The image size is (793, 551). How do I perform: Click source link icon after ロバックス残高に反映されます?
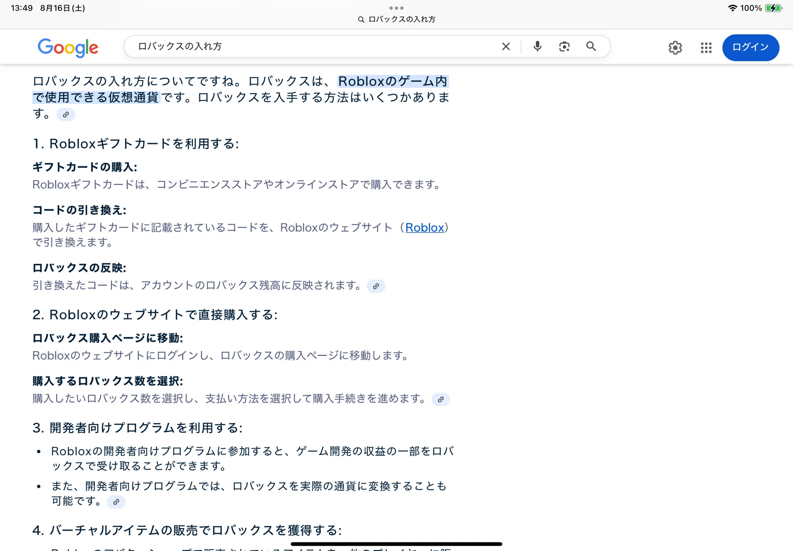click(376, 286)
